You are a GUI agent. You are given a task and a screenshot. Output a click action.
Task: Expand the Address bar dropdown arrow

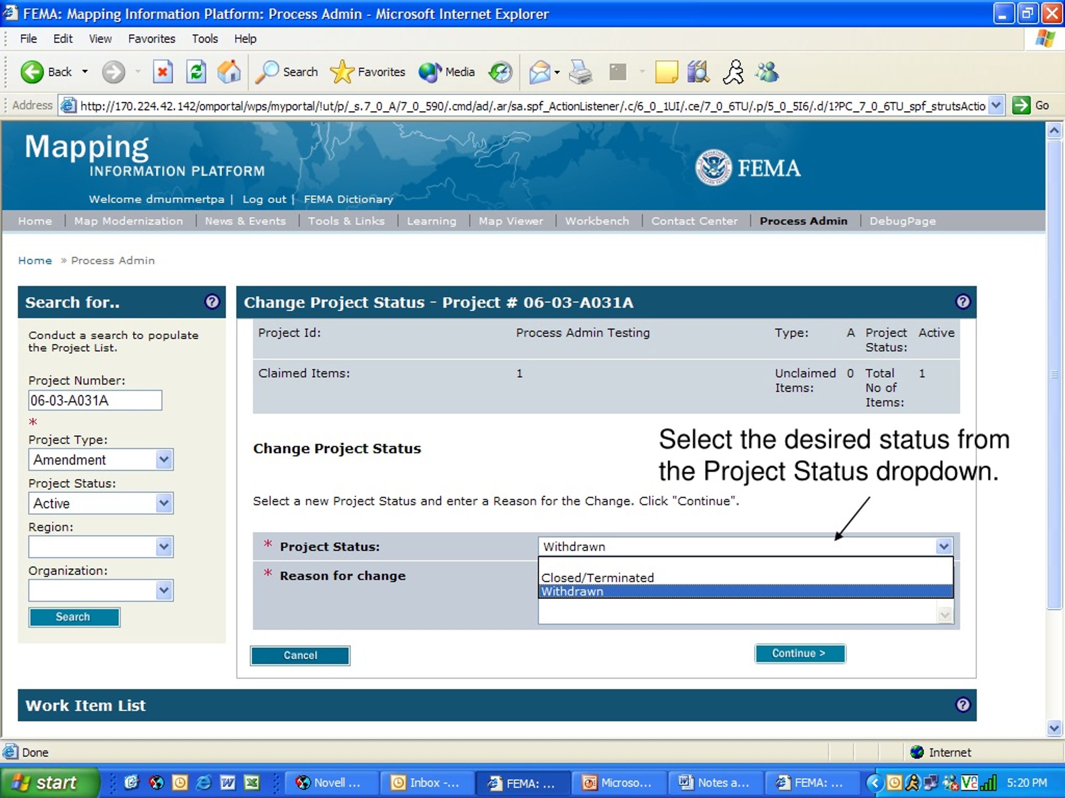pos(996,105)
